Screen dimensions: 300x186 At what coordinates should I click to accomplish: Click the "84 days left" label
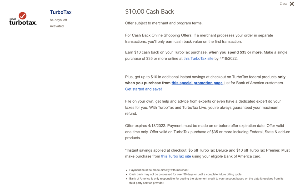(58, 20)
